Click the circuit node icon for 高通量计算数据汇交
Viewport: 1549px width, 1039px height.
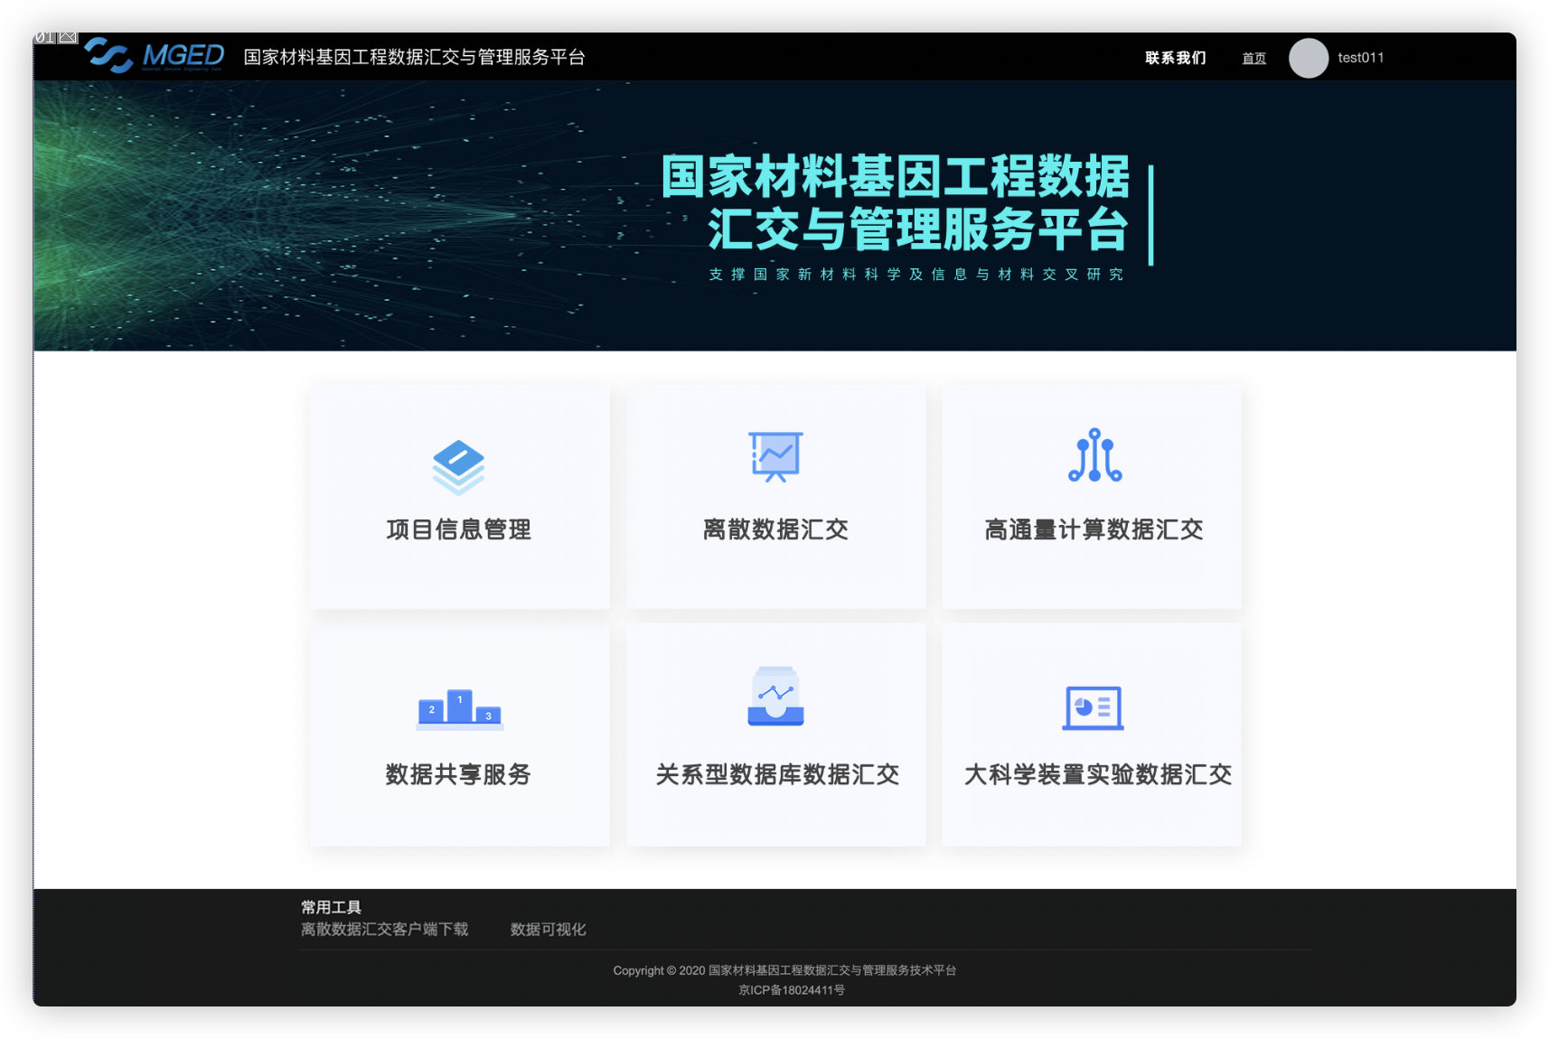click(x=1094, y=455)
